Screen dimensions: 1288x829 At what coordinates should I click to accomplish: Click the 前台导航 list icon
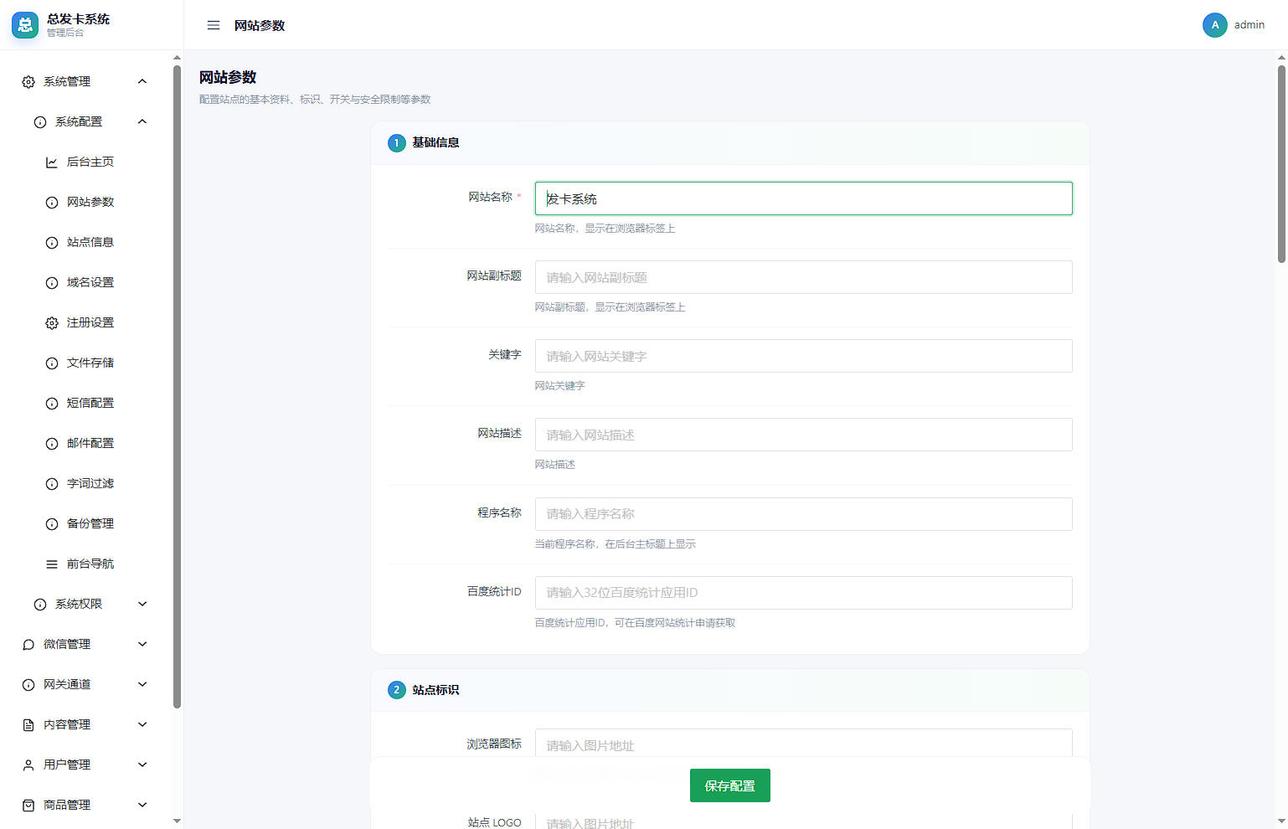pyautogui.click(x=52, y=564)
